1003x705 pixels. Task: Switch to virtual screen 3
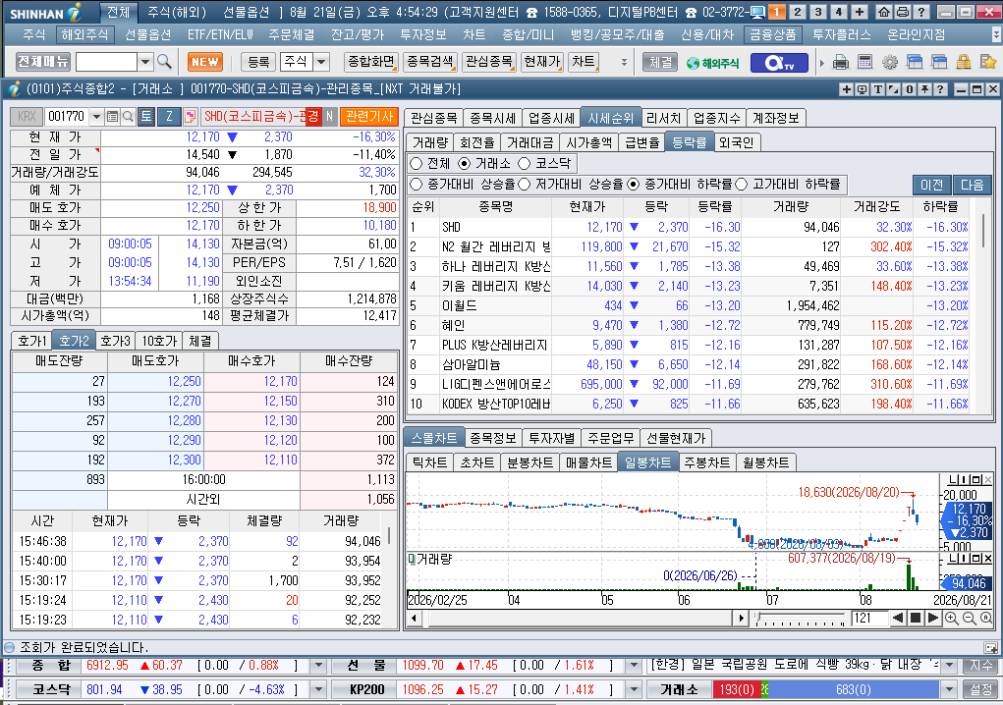coord(817,12)
